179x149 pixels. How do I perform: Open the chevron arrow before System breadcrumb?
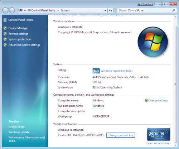58,10
